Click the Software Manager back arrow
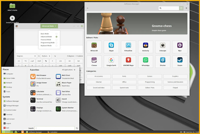Viewport: 200px width, 134px height. click(88, 8)
